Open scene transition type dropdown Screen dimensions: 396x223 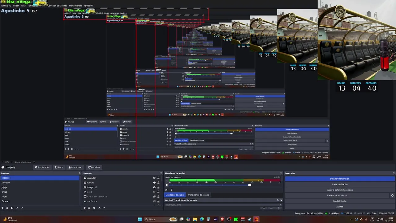[x=223, y=205]
